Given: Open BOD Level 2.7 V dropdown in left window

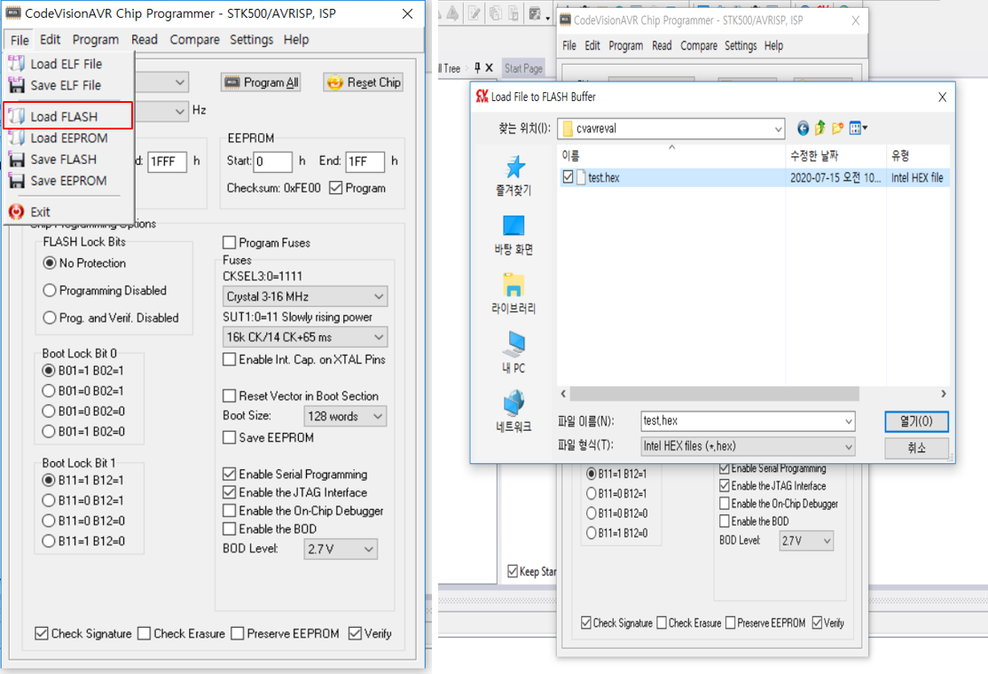Looking at the screenshot, I should tap(341, 549).
